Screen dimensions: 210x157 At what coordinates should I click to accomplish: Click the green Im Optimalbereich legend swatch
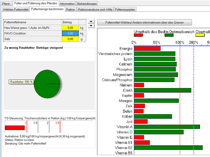tap(169, 35)
